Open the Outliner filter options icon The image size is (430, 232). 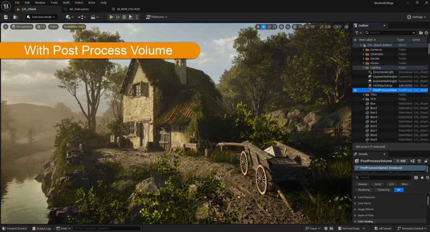point(358,33)
